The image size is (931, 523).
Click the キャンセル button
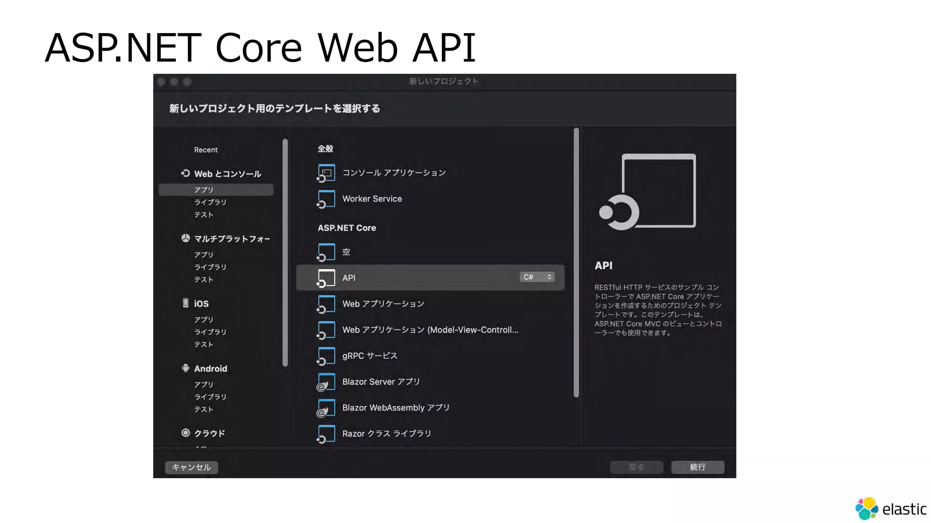point(191,467)
